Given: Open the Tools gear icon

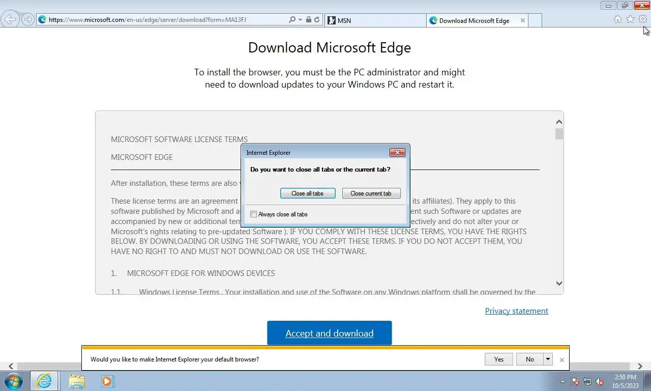Looking at the screenshot, I should (643, 19).
